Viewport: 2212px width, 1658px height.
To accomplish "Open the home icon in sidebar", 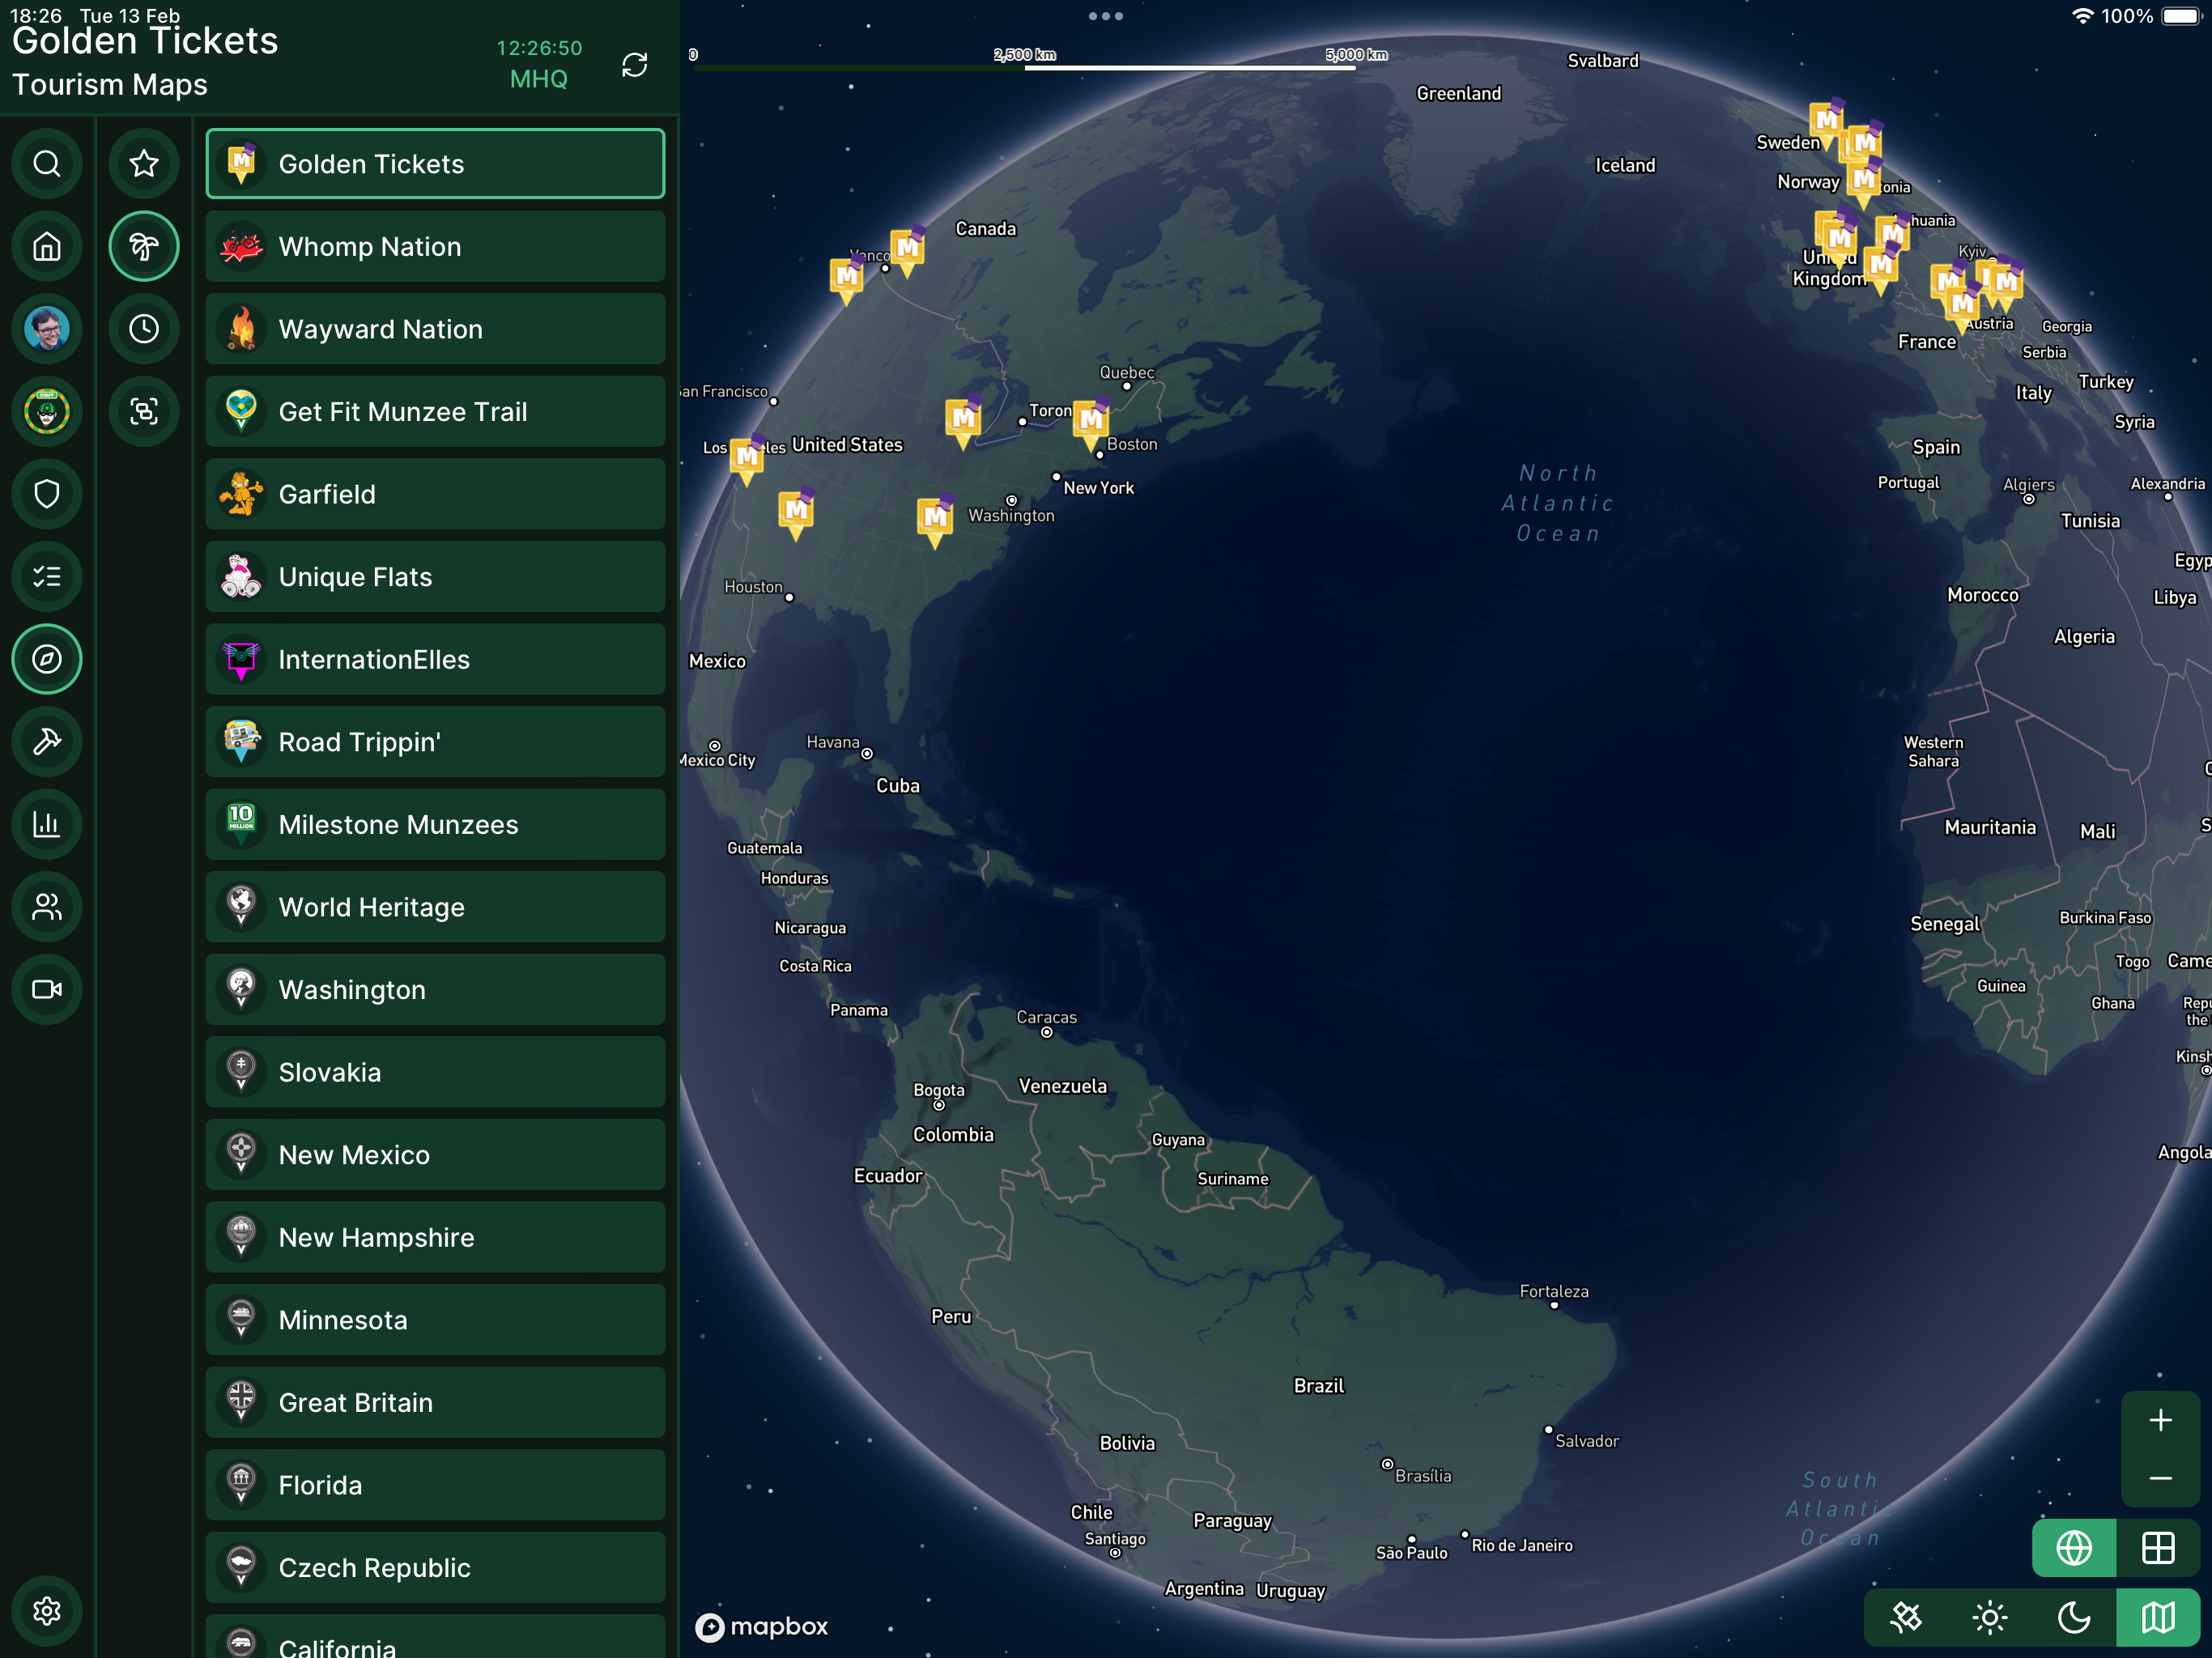I will (47, 246).
